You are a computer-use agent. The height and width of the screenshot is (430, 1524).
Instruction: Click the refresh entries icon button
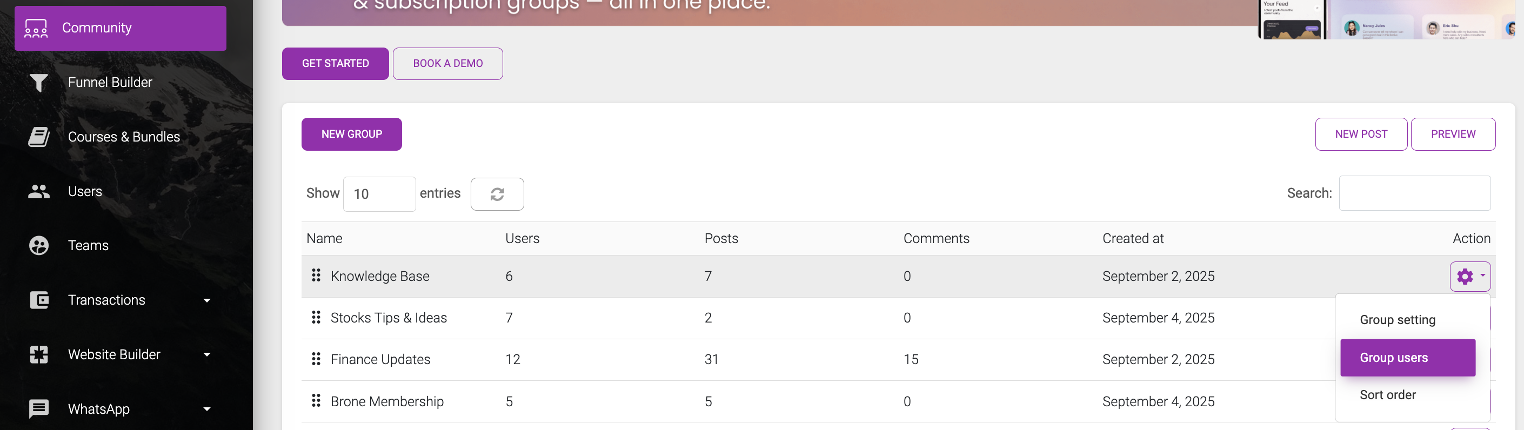coord(497,194)
